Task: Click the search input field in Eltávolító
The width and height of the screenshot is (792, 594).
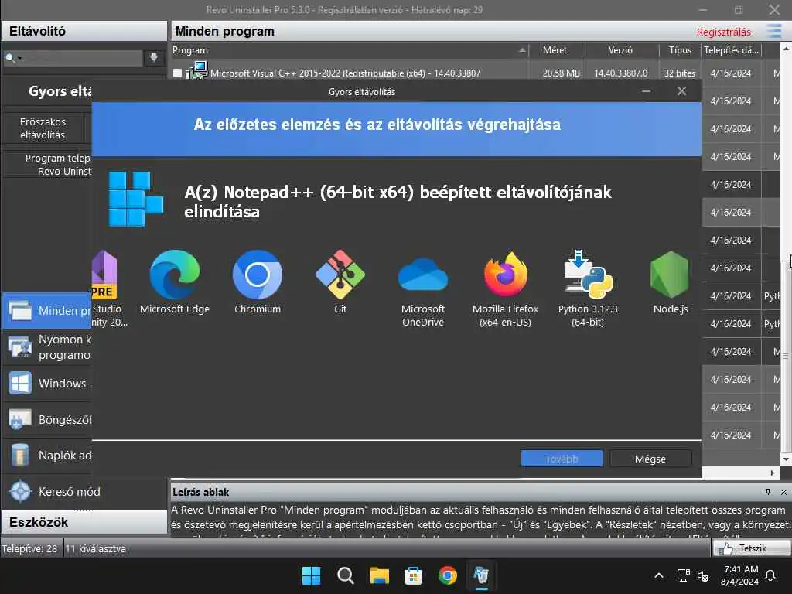Action: (80, 58)
